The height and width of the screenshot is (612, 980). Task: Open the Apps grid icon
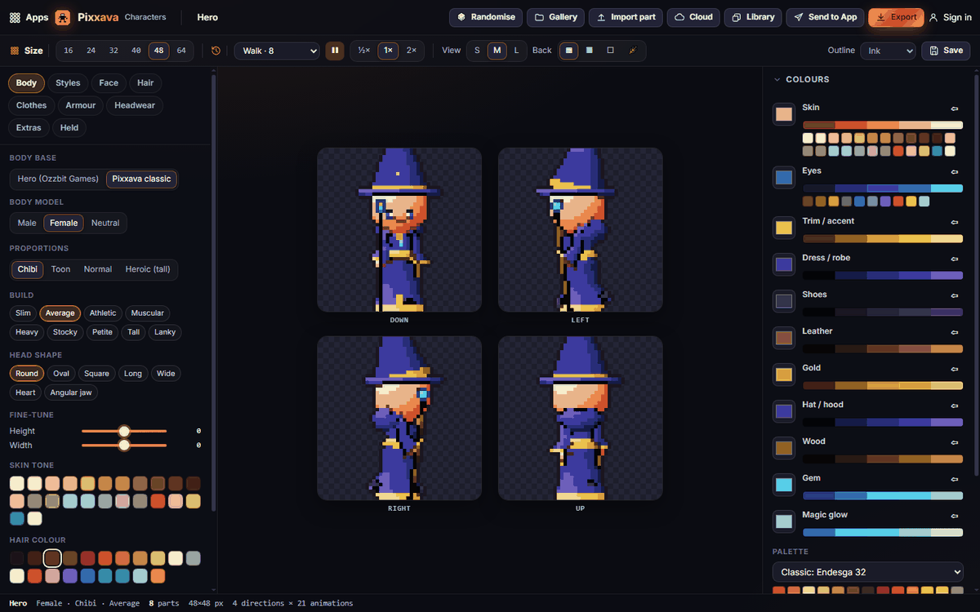coord(15,17)
